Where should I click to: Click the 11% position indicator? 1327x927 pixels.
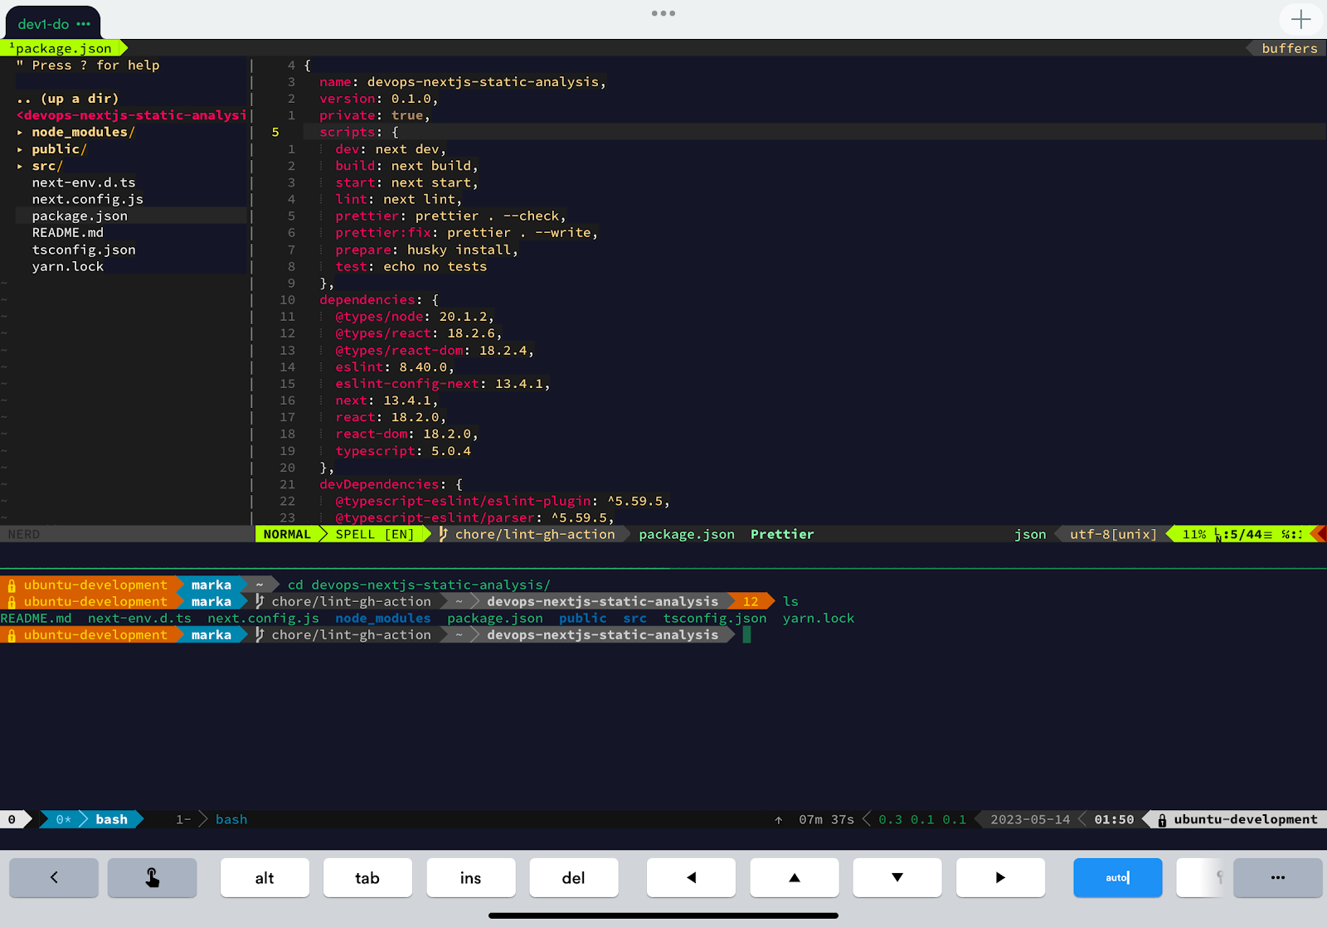pos(1194,534)
